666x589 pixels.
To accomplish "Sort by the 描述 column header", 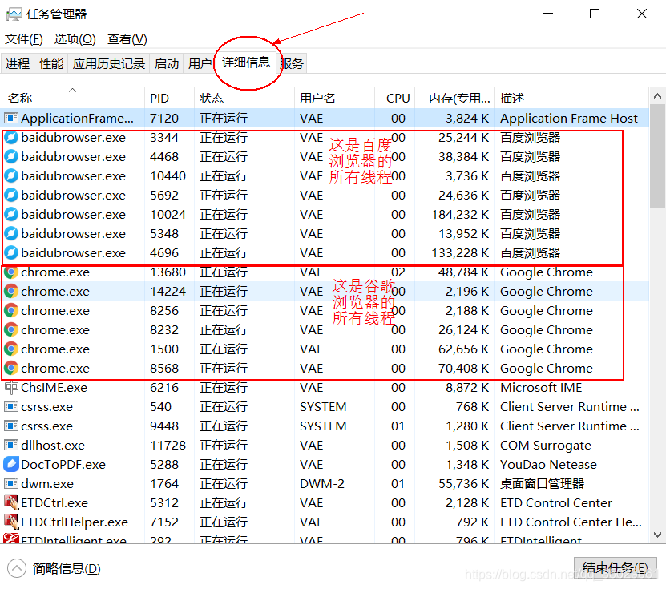I will click(x=571, y=98).
